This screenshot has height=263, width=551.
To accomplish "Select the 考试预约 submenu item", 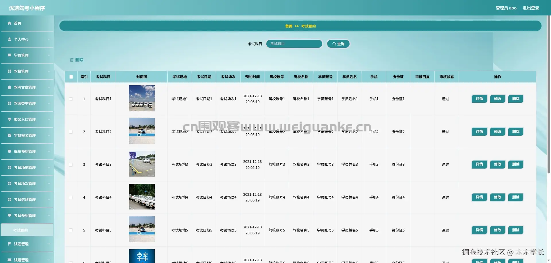I will 27,230.
